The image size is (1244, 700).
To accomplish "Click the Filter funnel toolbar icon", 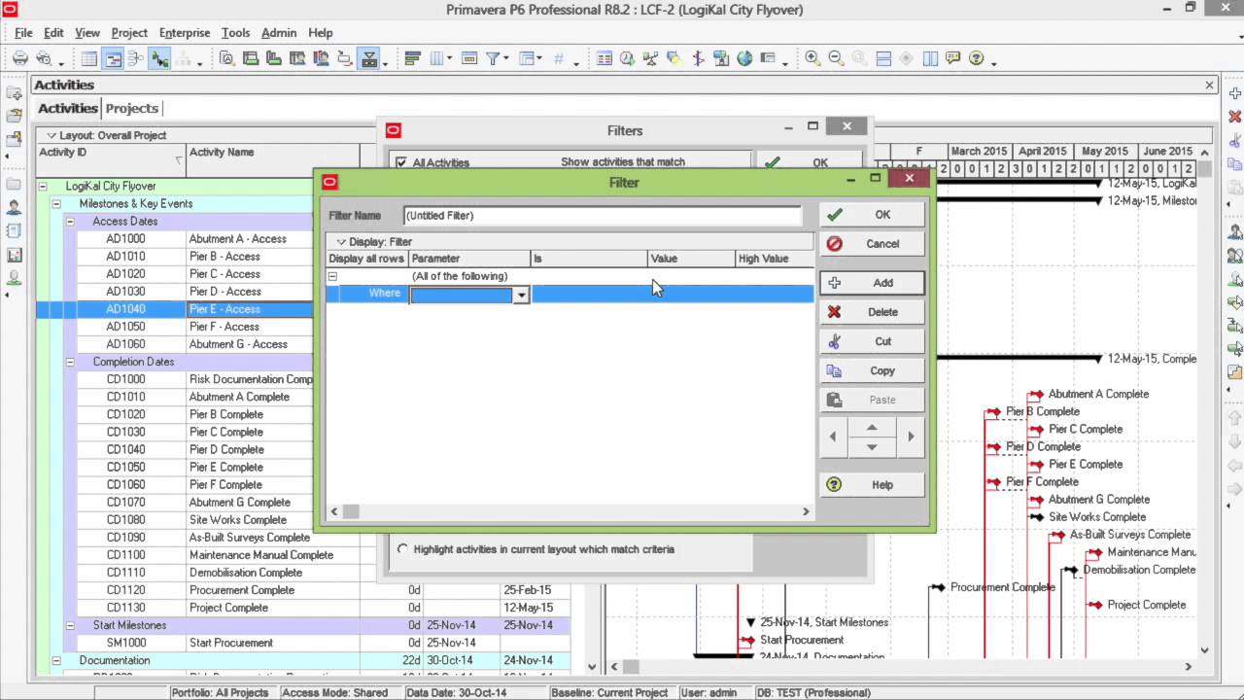I will click(x=493, y=58).
